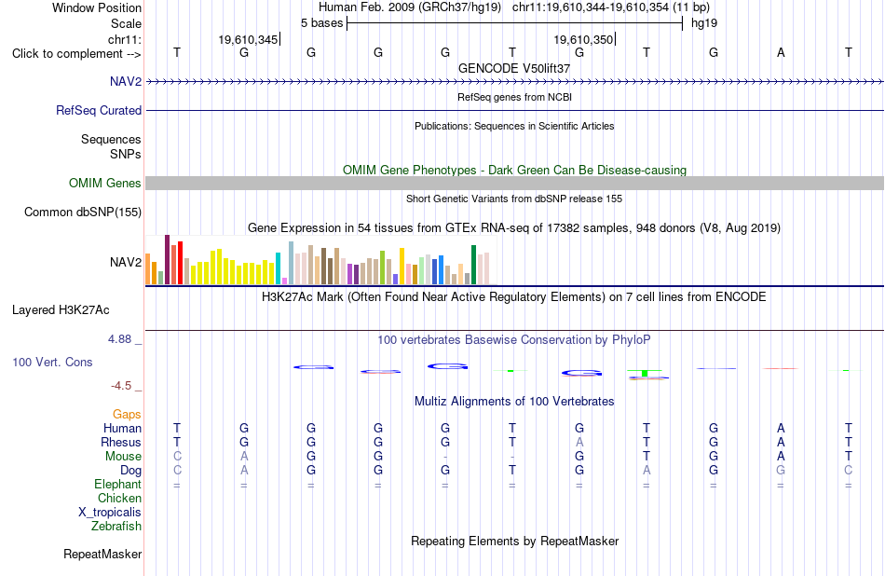The image size is (885, 576).
Task: Click the "Rhesus" species row label
Action: coord(121,442)
